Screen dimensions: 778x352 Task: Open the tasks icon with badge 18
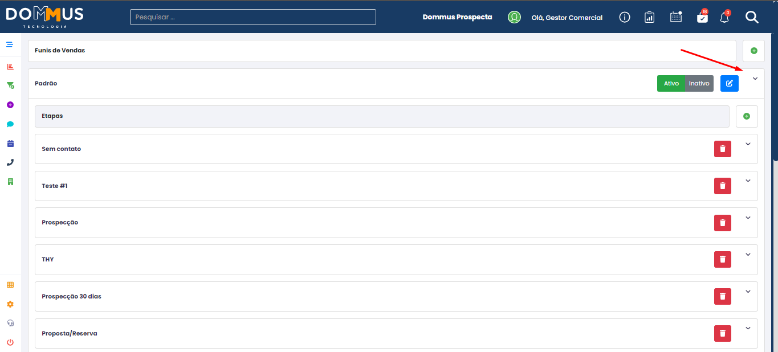pos(702,17)
